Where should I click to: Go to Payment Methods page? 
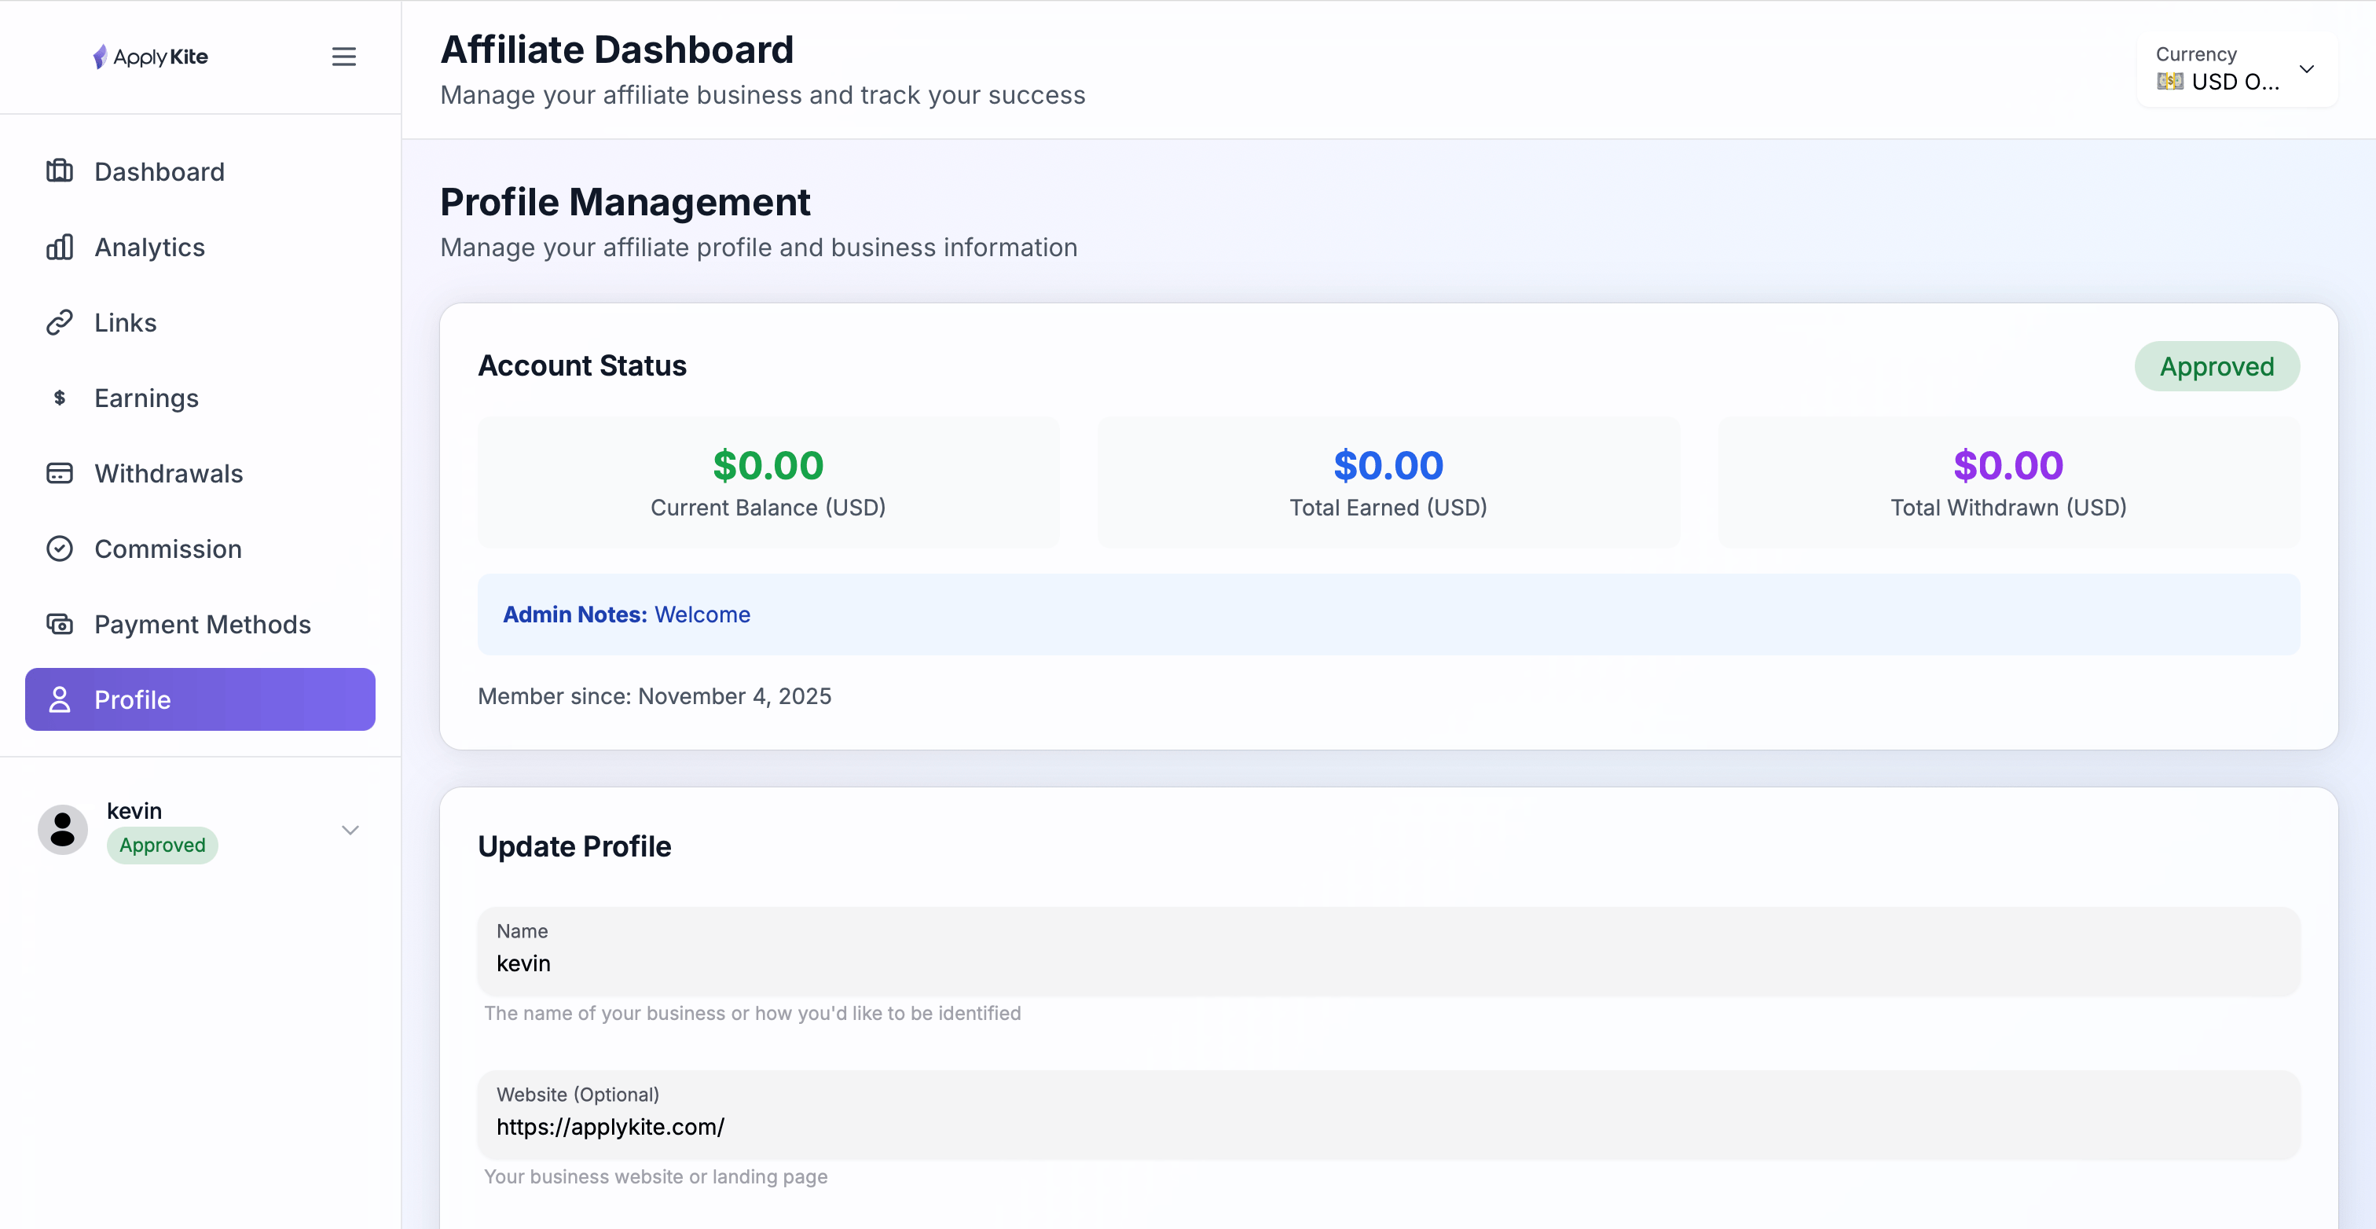(x=202, y=625)
